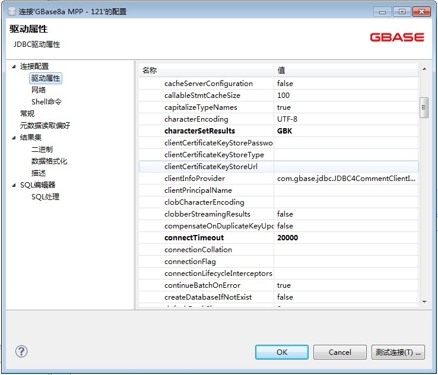Image resolution: width=438 pixels, height=375 pixels.
Task: Close the configuration dialog window
Action: 421,11
